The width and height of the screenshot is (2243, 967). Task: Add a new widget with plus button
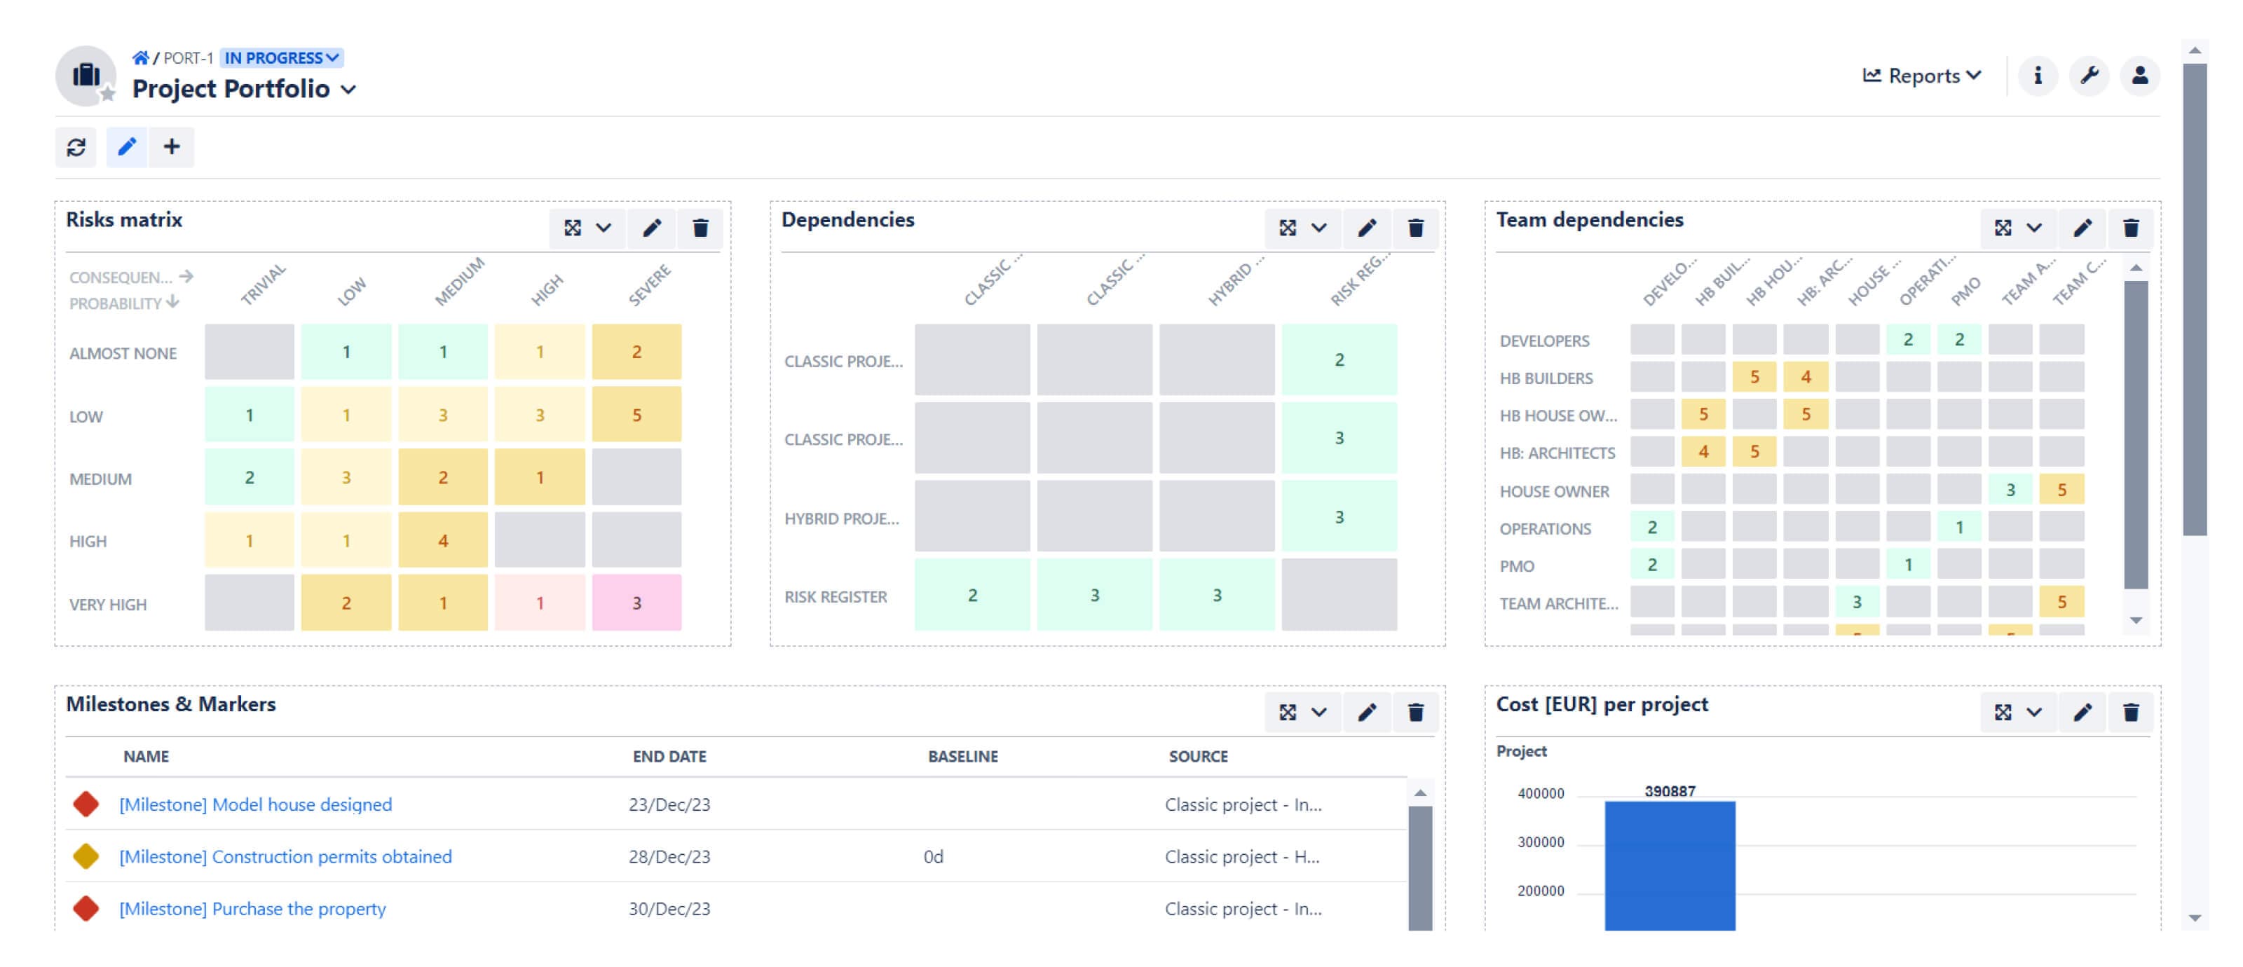point(172,147)
